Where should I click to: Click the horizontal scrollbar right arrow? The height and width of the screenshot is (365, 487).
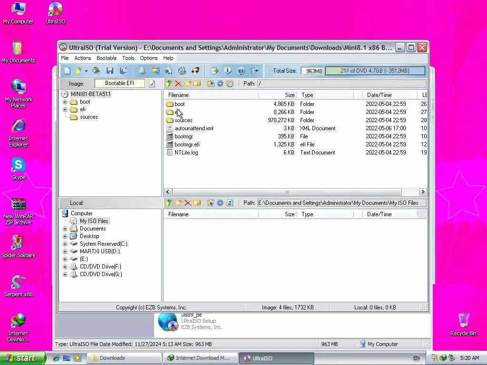click(x=423, y=192)
